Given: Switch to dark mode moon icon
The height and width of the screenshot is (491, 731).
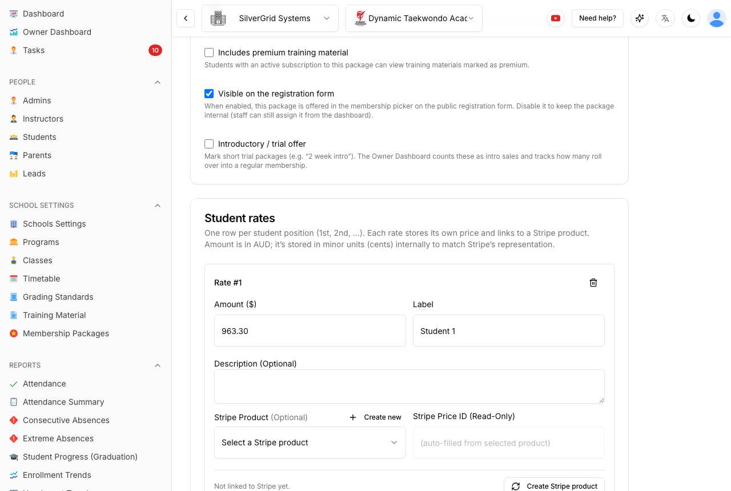Looking at the screenshot, I should 691,18.
